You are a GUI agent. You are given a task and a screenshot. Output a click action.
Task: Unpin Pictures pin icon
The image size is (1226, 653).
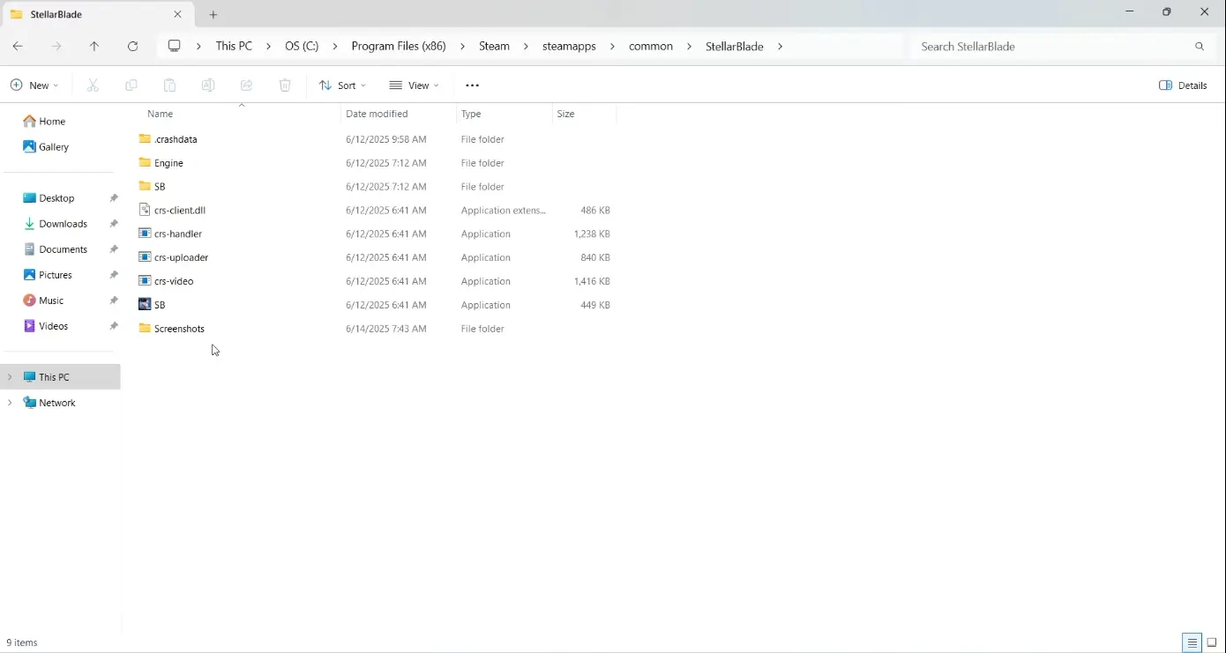(x=114, y=275)
